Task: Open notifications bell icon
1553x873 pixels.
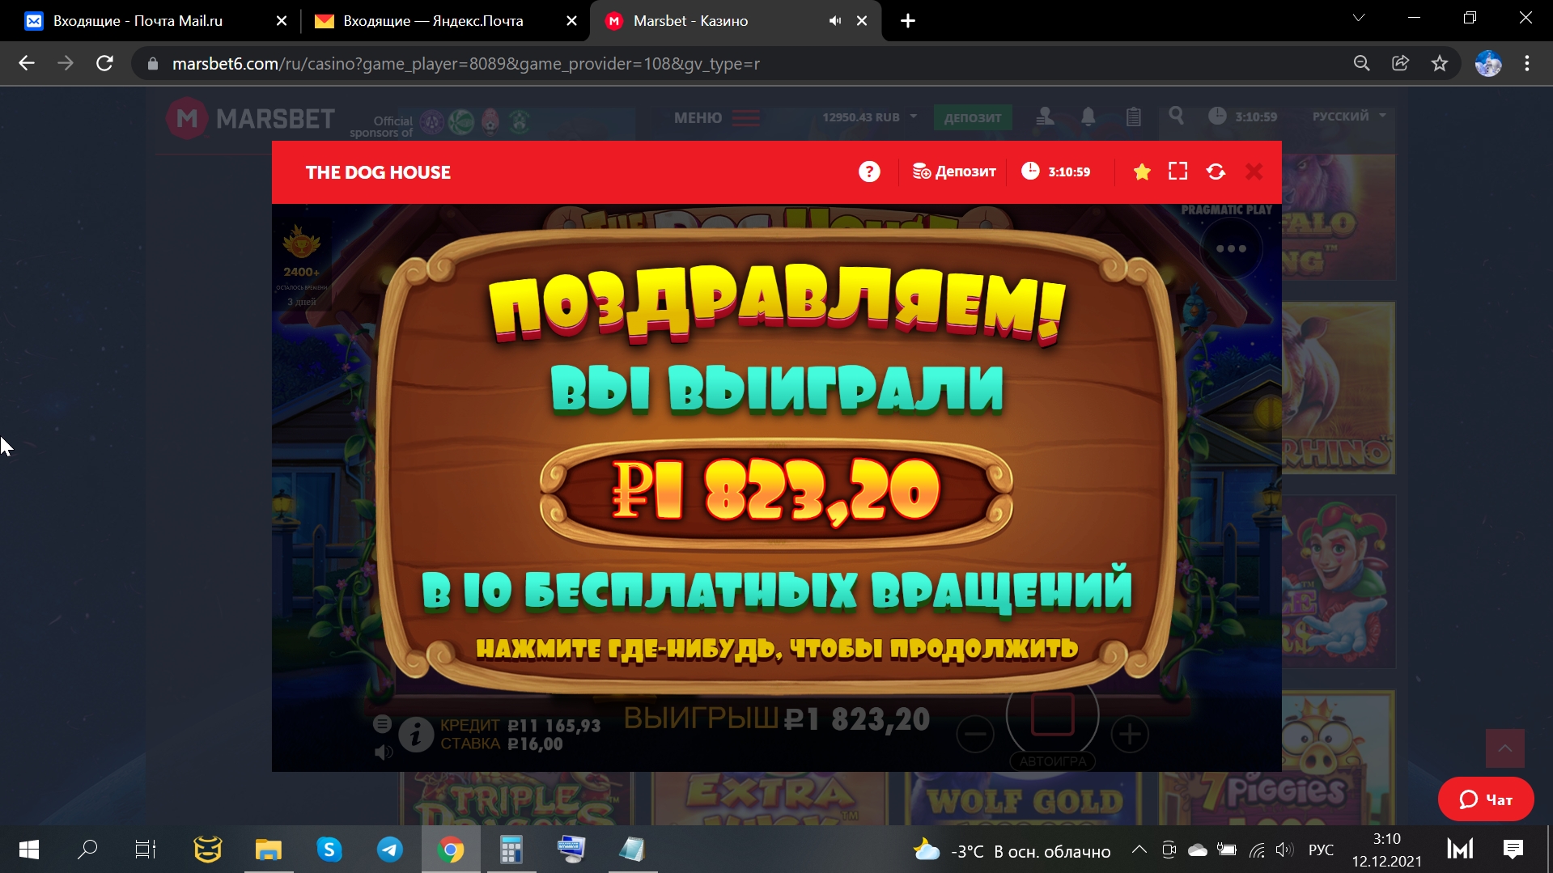Action: click(x=1088, y=117)
